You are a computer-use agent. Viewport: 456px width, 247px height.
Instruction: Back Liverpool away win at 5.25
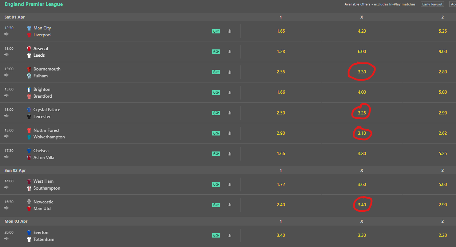(x=443, y=31)
